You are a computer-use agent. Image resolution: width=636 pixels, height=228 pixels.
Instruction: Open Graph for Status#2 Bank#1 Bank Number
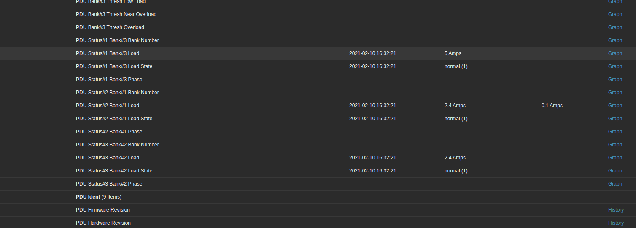[615, 93]
